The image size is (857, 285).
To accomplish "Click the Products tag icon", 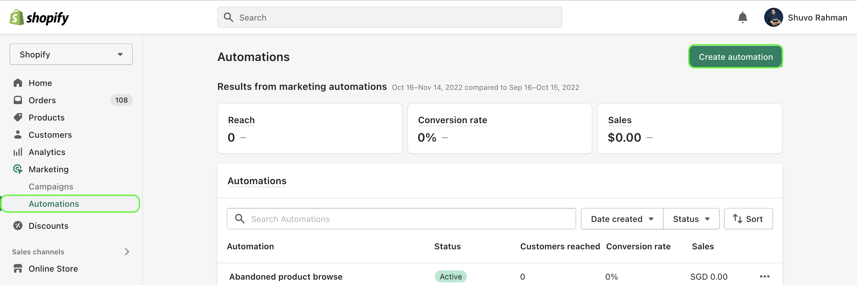I will pyautogui.click(x=18, y=118).
